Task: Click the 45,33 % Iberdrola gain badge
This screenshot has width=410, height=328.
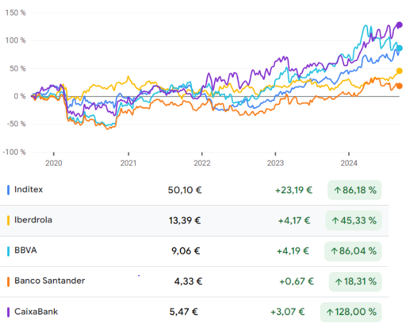Action: click(x=355, y=220)
